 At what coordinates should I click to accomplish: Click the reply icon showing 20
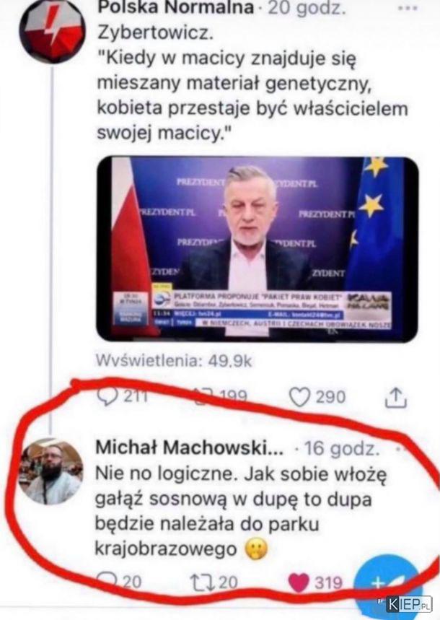point(107,581)
